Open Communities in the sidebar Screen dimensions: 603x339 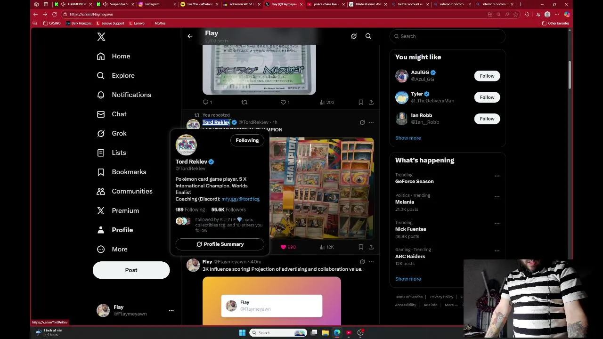click(x=125, y=191)
